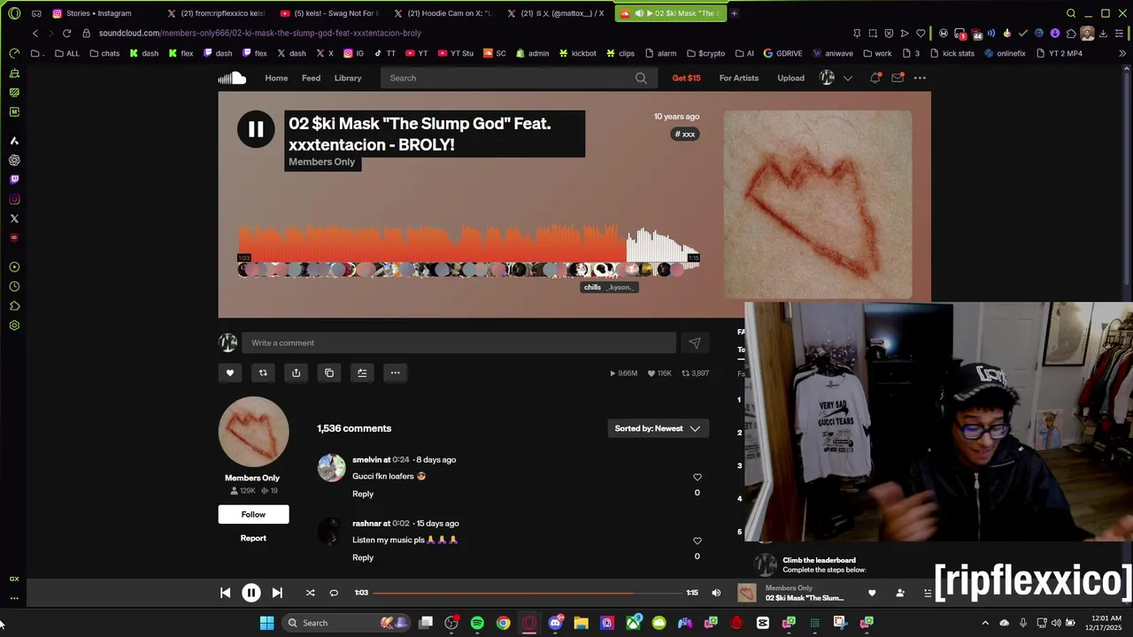Click the SoundCloud logo in the header

[x=232, y=78]
